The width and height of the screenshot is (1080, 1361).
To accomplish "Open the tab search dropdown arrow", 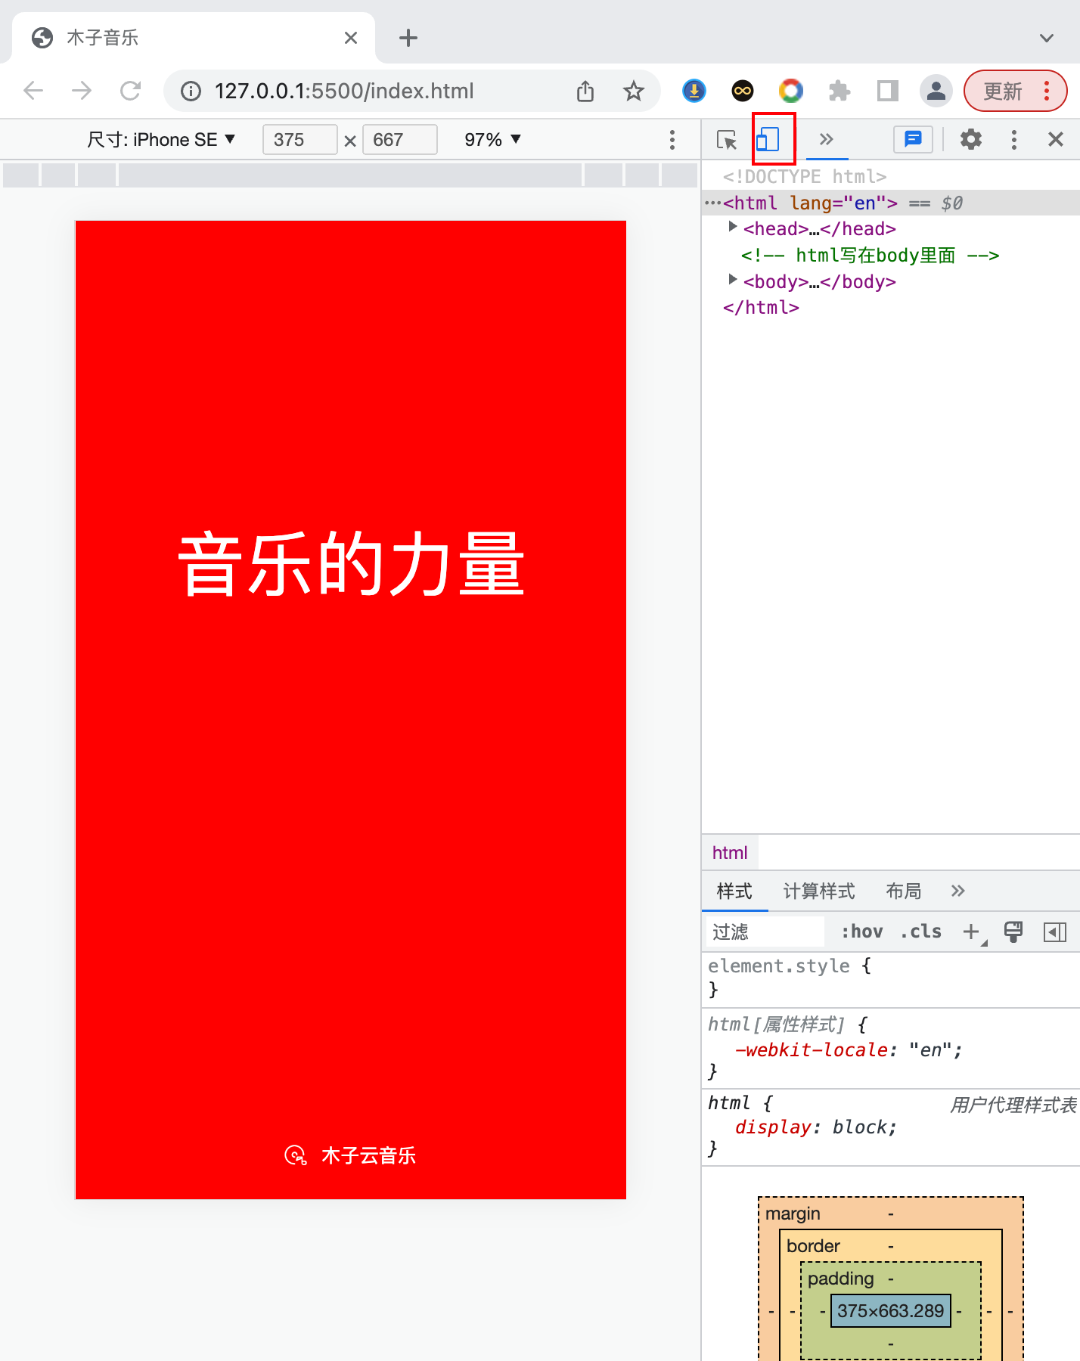I will [x=1047, y=38].
